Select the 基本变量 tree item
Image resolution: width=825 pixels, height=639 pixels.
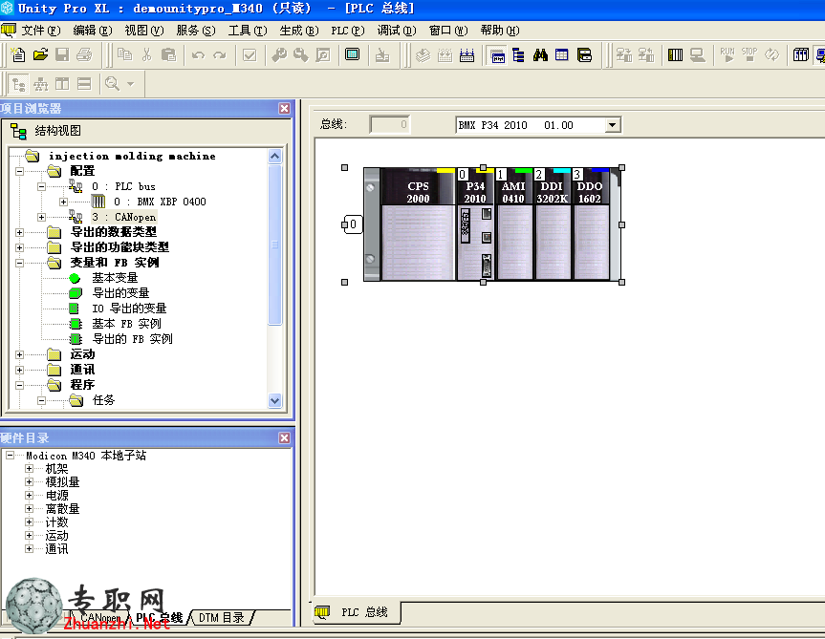coord(115,278)
